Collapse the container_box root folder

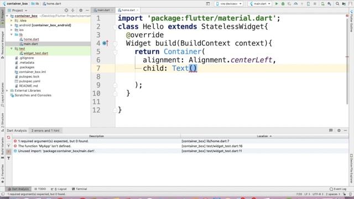(7, 16)
